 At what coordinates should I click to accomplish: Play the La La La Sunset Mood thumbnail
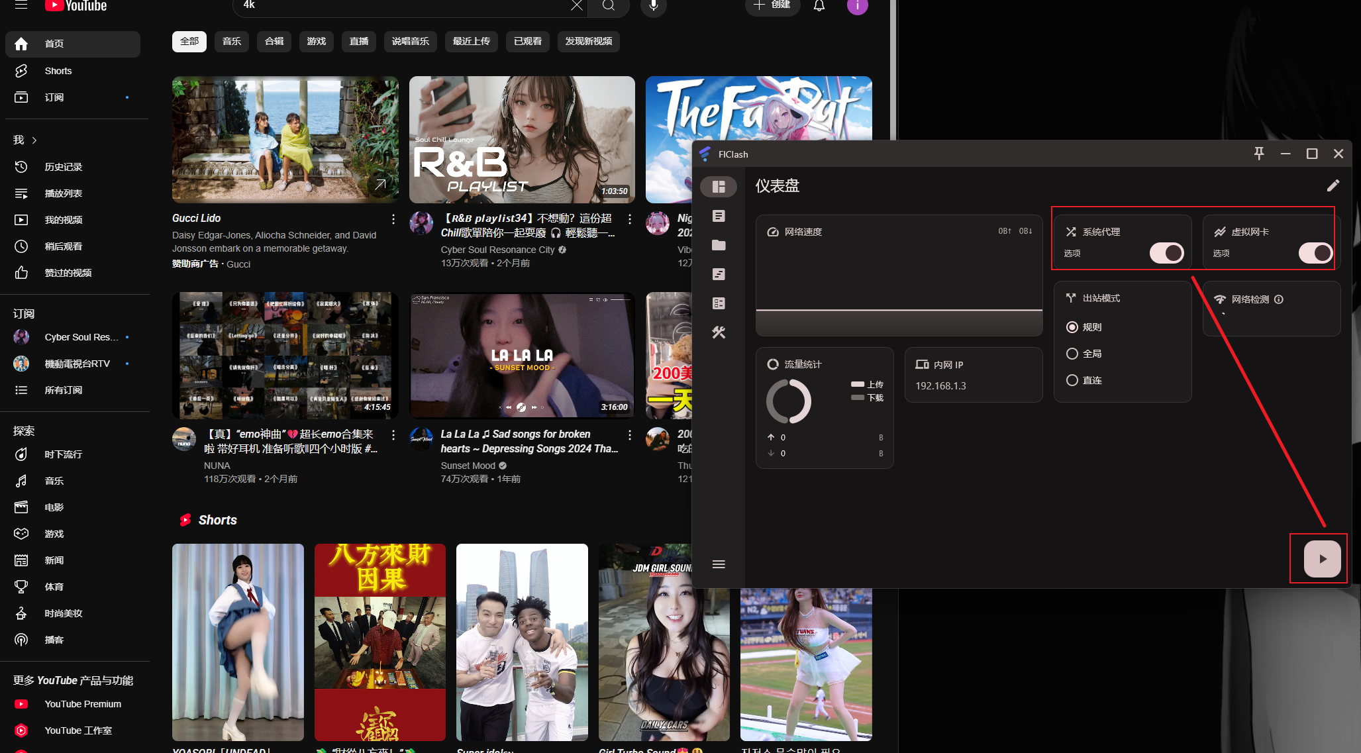click(x=522, y=355)
